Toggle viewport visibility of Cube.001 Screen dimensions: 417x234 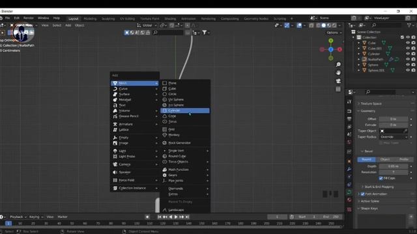[x=408, y=48]
